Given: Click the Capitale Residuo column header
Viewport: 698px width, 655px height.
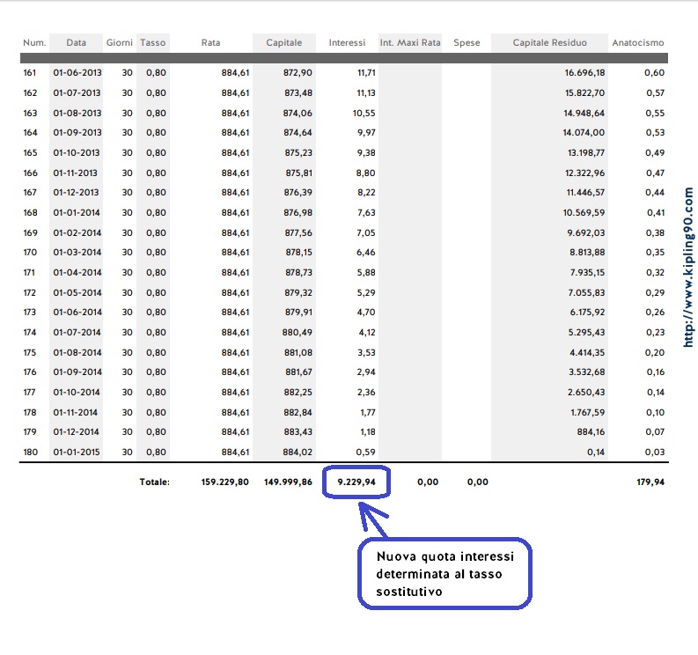Looking at the screenshot, I should tap(549, 43).
